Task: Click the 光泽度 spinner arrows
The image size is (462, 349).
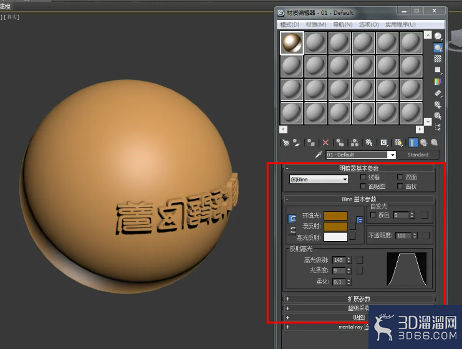Action: [x=349, y=270]
